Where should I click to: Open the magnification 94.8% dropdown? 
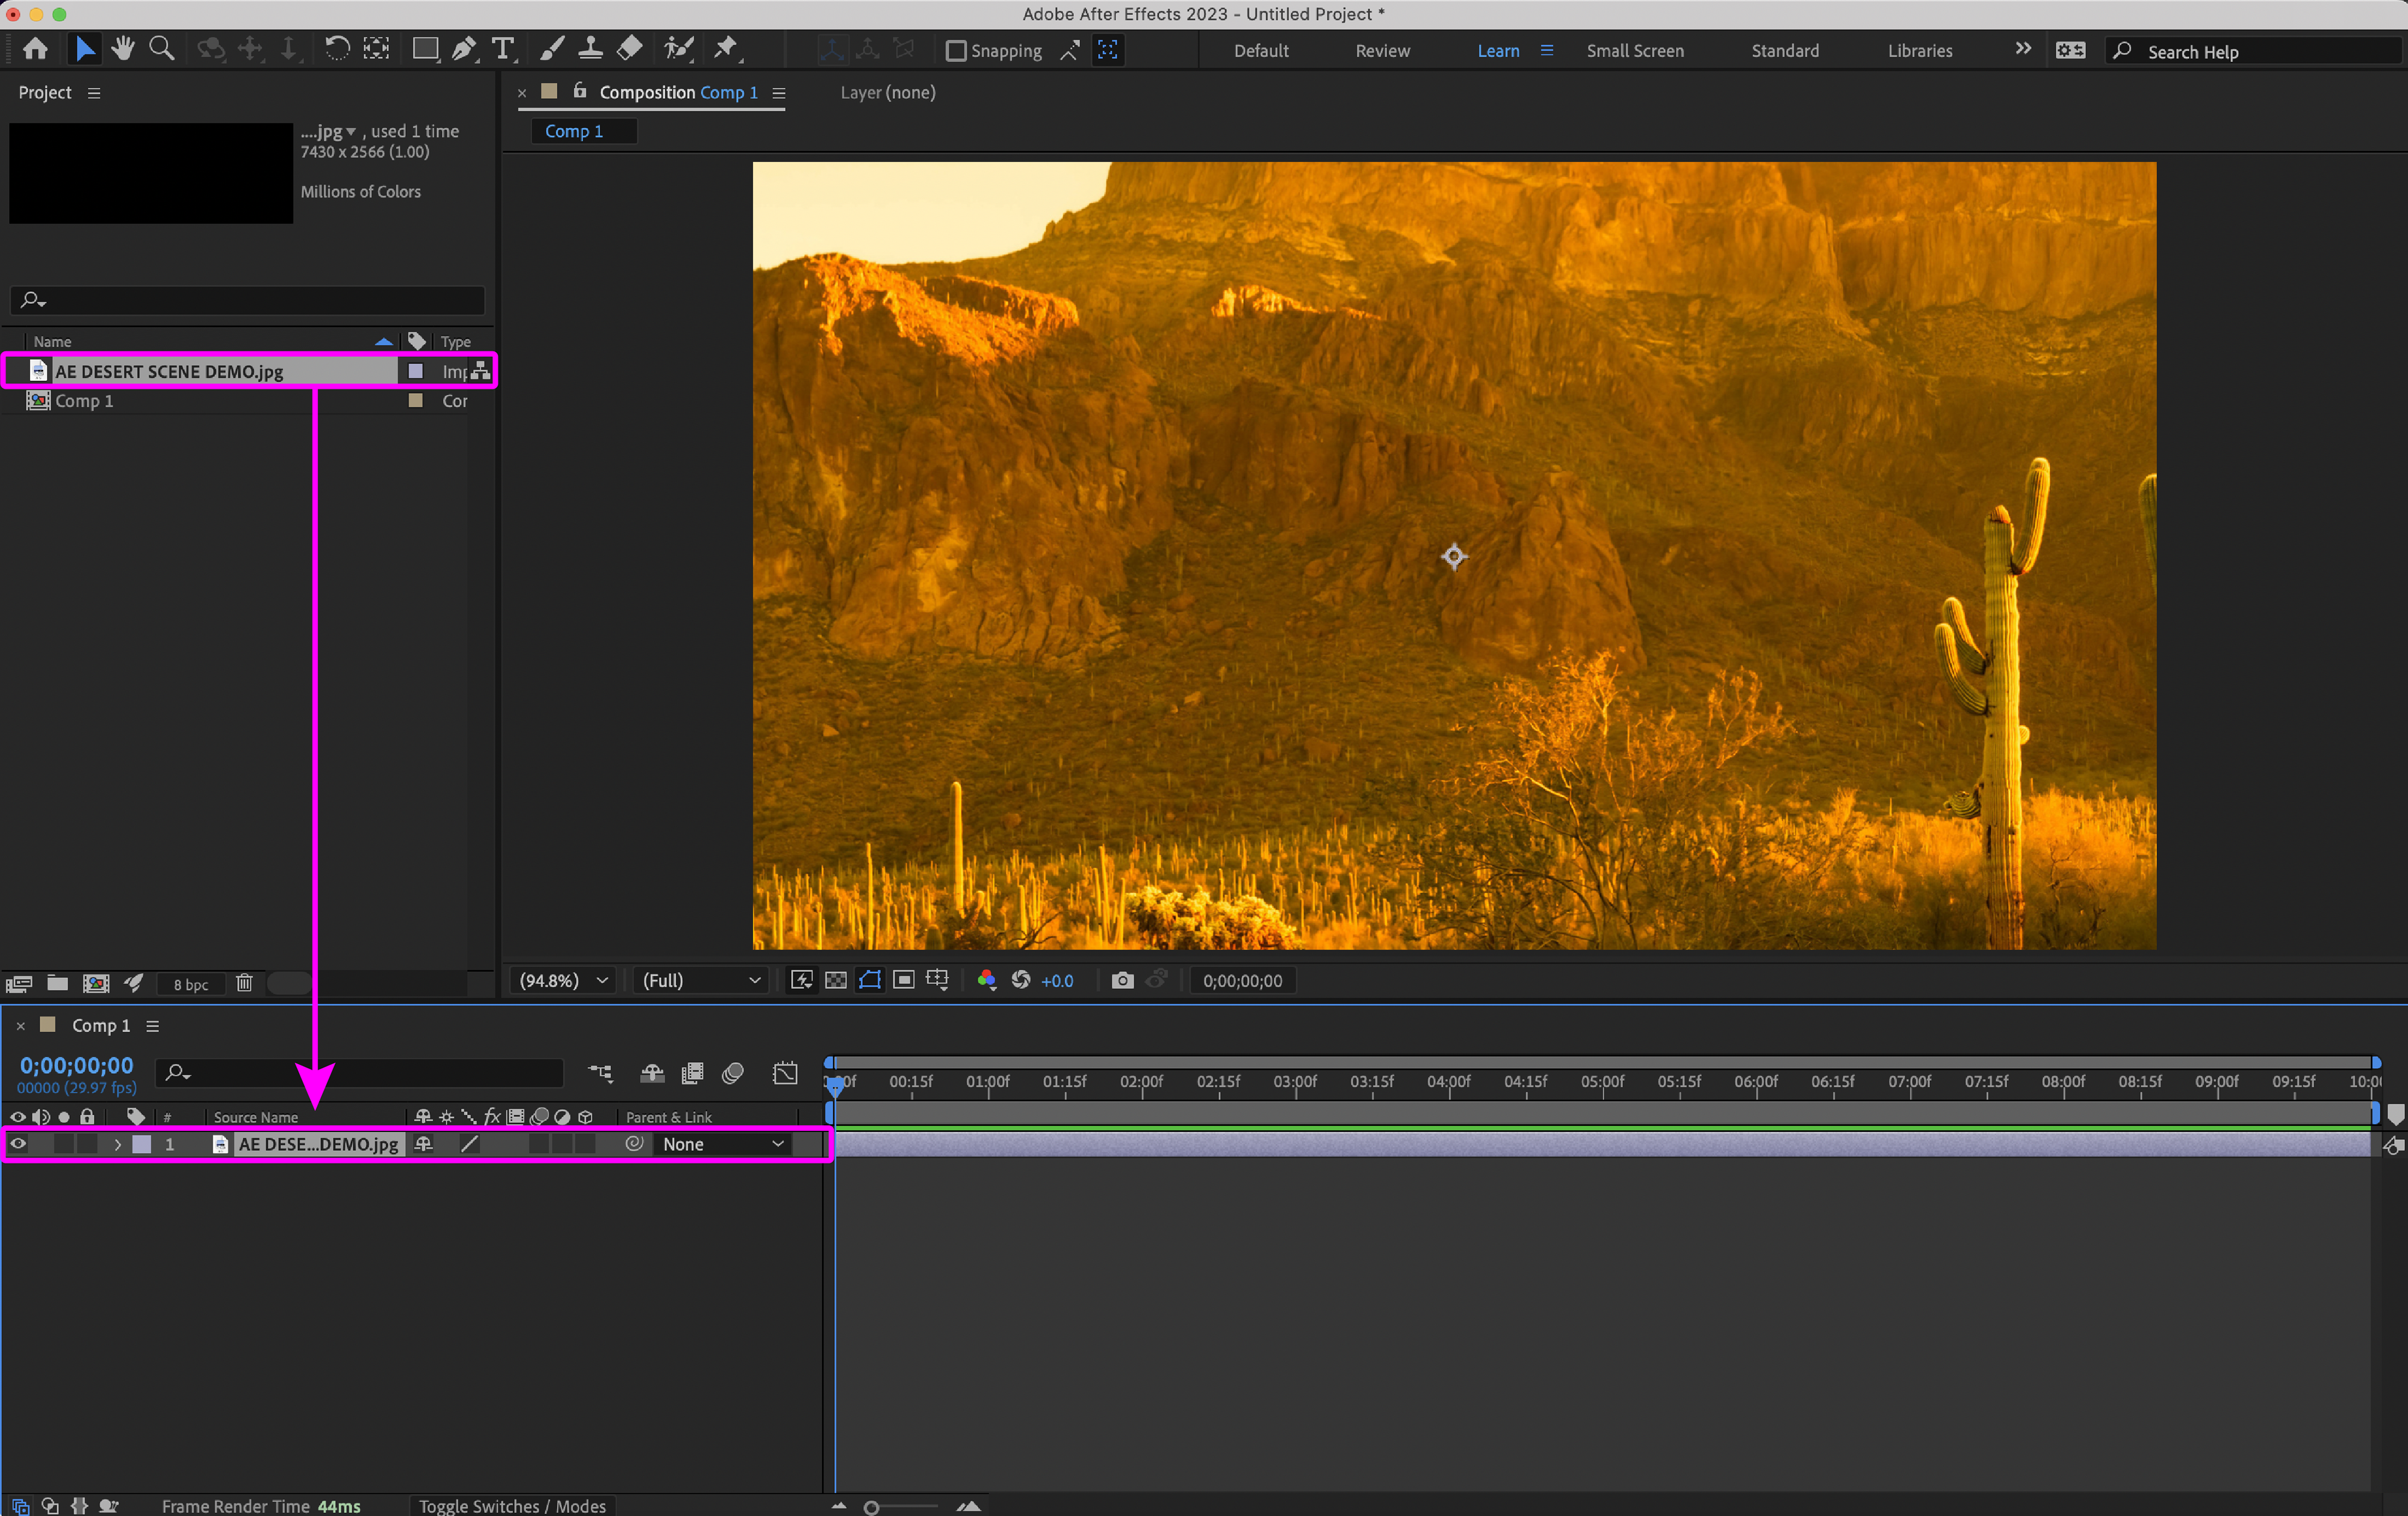564,980
